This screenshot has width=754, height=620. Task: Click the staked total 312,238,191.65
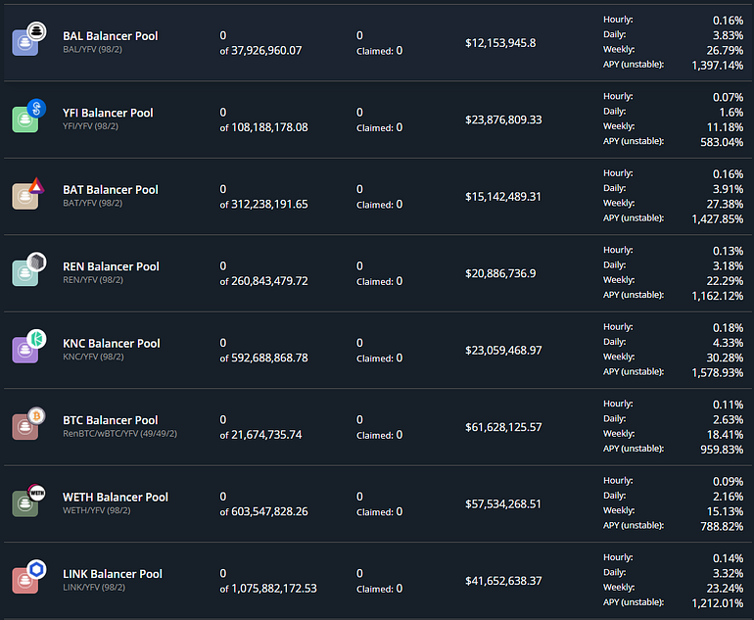(x=269, y=205)
